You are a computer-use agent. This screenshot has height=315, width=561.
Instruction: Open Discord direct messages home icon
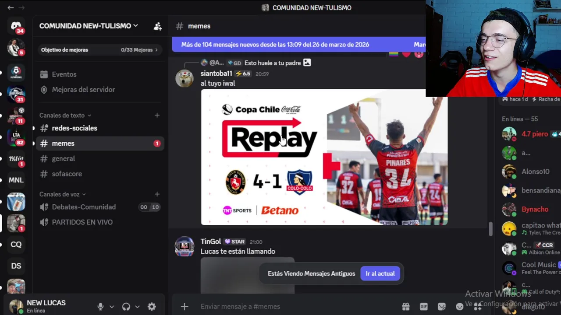tap(16, 26)
